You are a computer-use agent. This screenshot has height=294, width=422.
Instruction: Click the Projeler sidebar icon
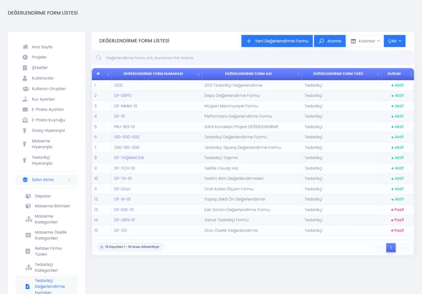(25, 57)
